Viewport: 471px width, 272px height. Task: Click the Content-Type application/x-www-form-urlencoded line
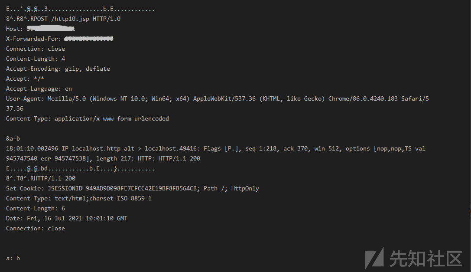88,118
